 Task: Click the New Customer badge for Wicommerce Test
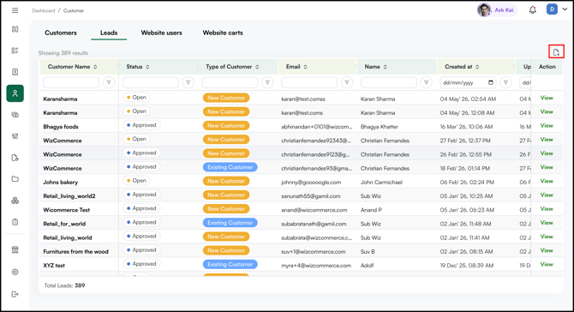(226, 209)
